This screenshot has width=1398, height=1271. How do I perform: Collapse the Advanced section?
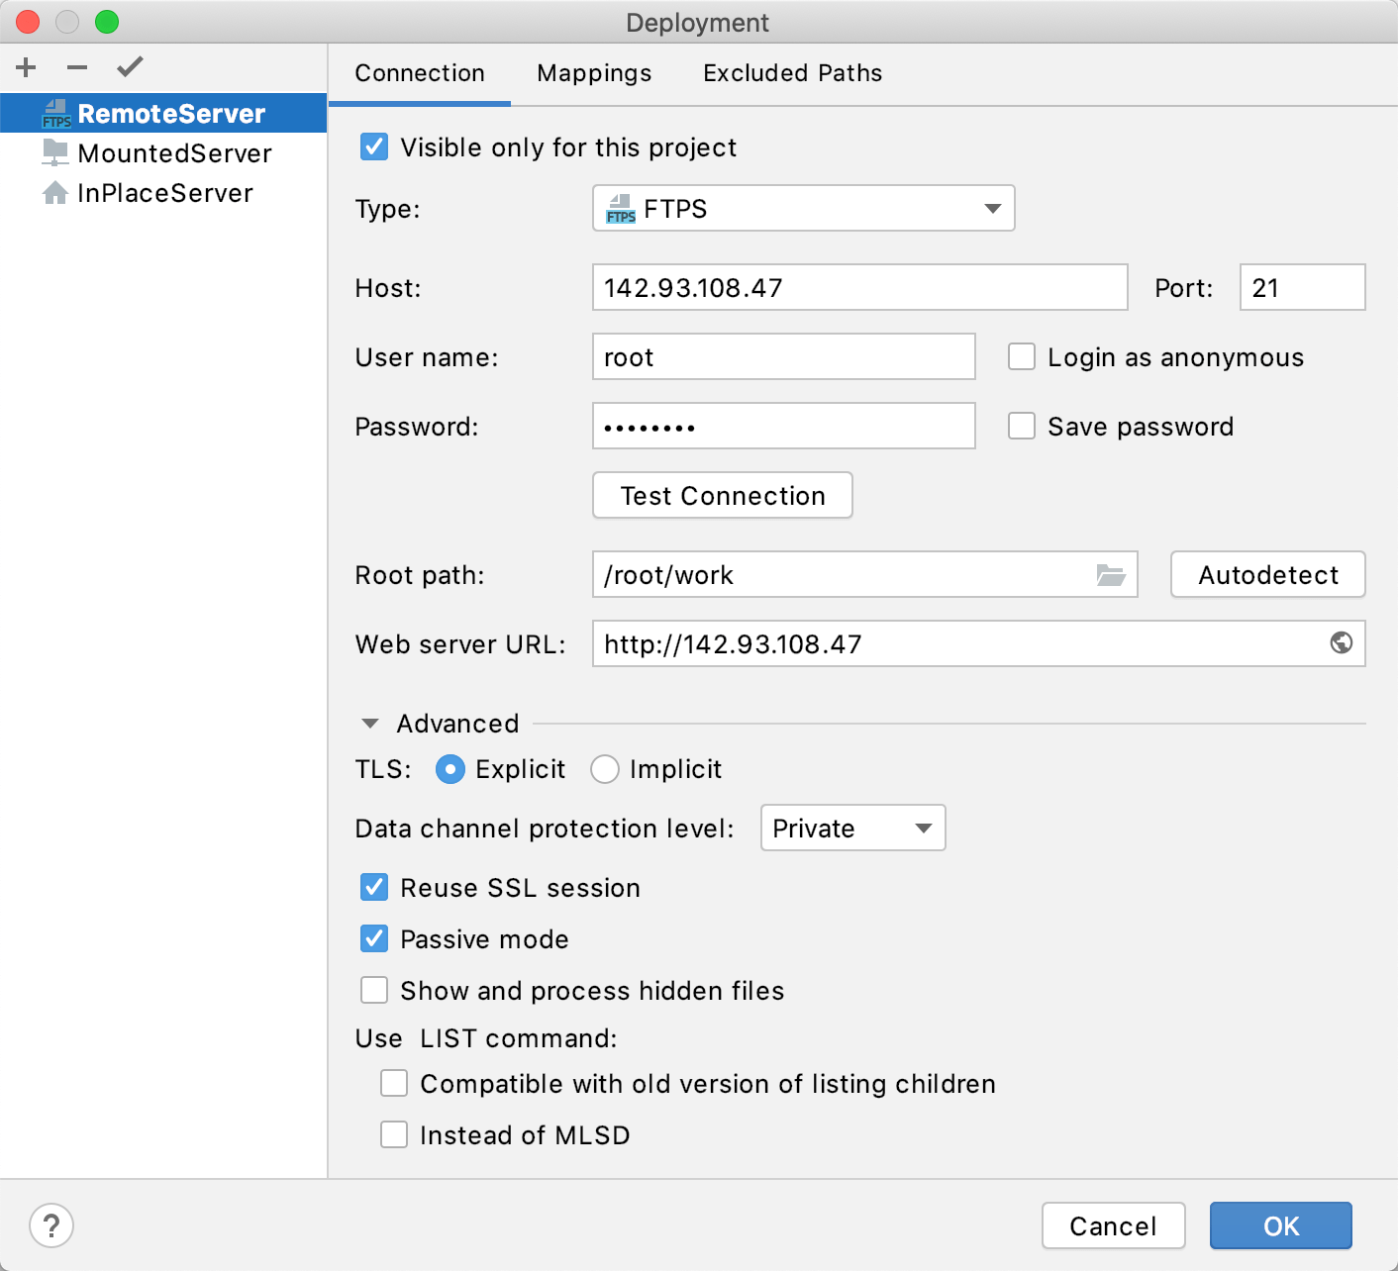click(370, 723)
